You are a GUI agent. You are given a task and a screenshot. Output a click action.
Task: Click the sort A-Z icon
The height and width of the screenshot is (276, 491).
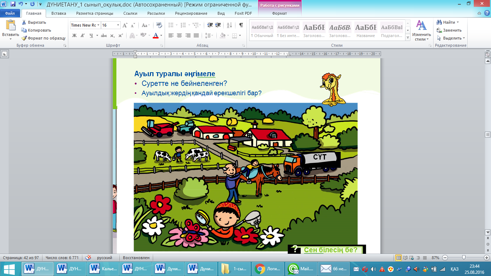229,25
